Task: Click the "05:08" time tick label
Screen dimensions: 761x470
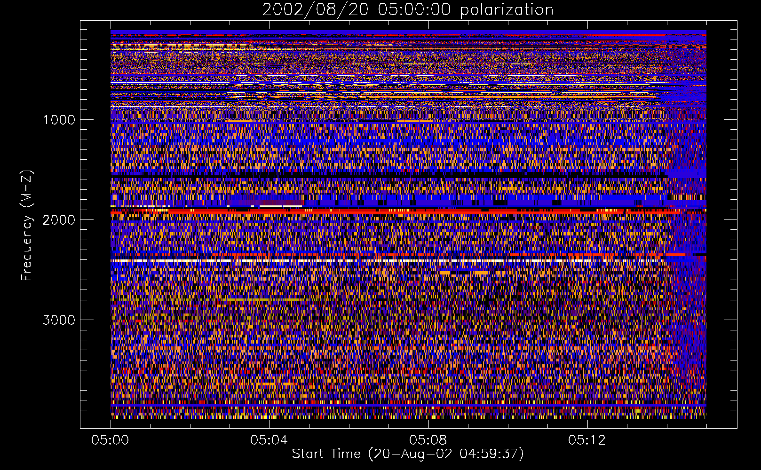Action: coord(428,440)
